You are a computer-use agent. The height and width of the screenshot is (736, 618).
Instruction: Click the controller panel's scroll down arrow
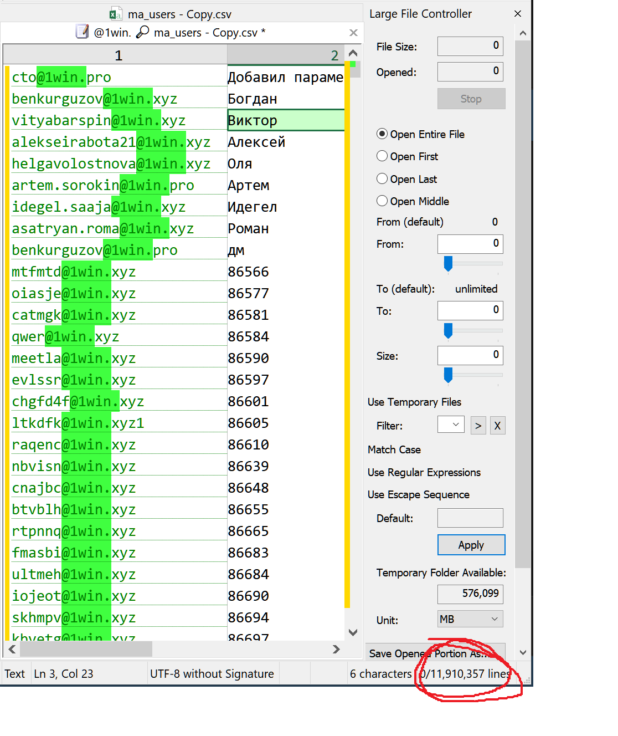[x=523, y=653]
